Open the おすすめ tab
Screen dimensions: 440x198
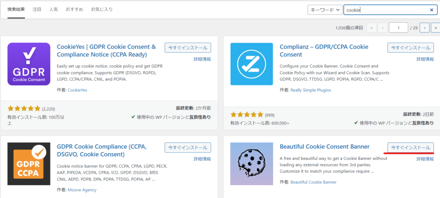(74, 9)
